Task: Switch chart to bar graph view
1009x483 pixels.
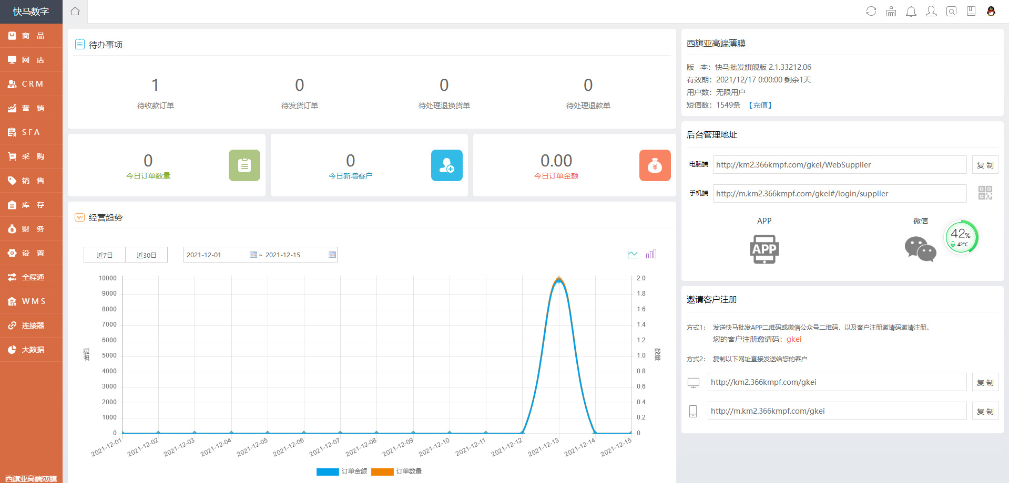Action: point(651,254)
